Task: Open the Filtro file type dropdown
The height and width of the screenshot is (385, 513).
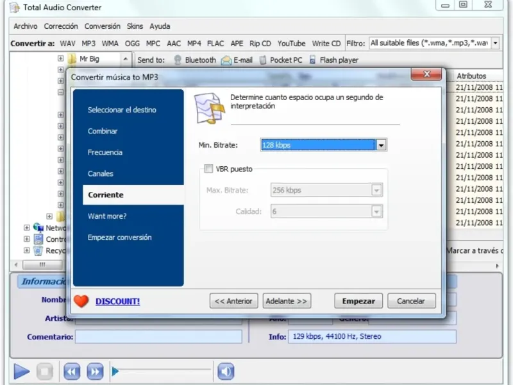Action: point(495,43)
